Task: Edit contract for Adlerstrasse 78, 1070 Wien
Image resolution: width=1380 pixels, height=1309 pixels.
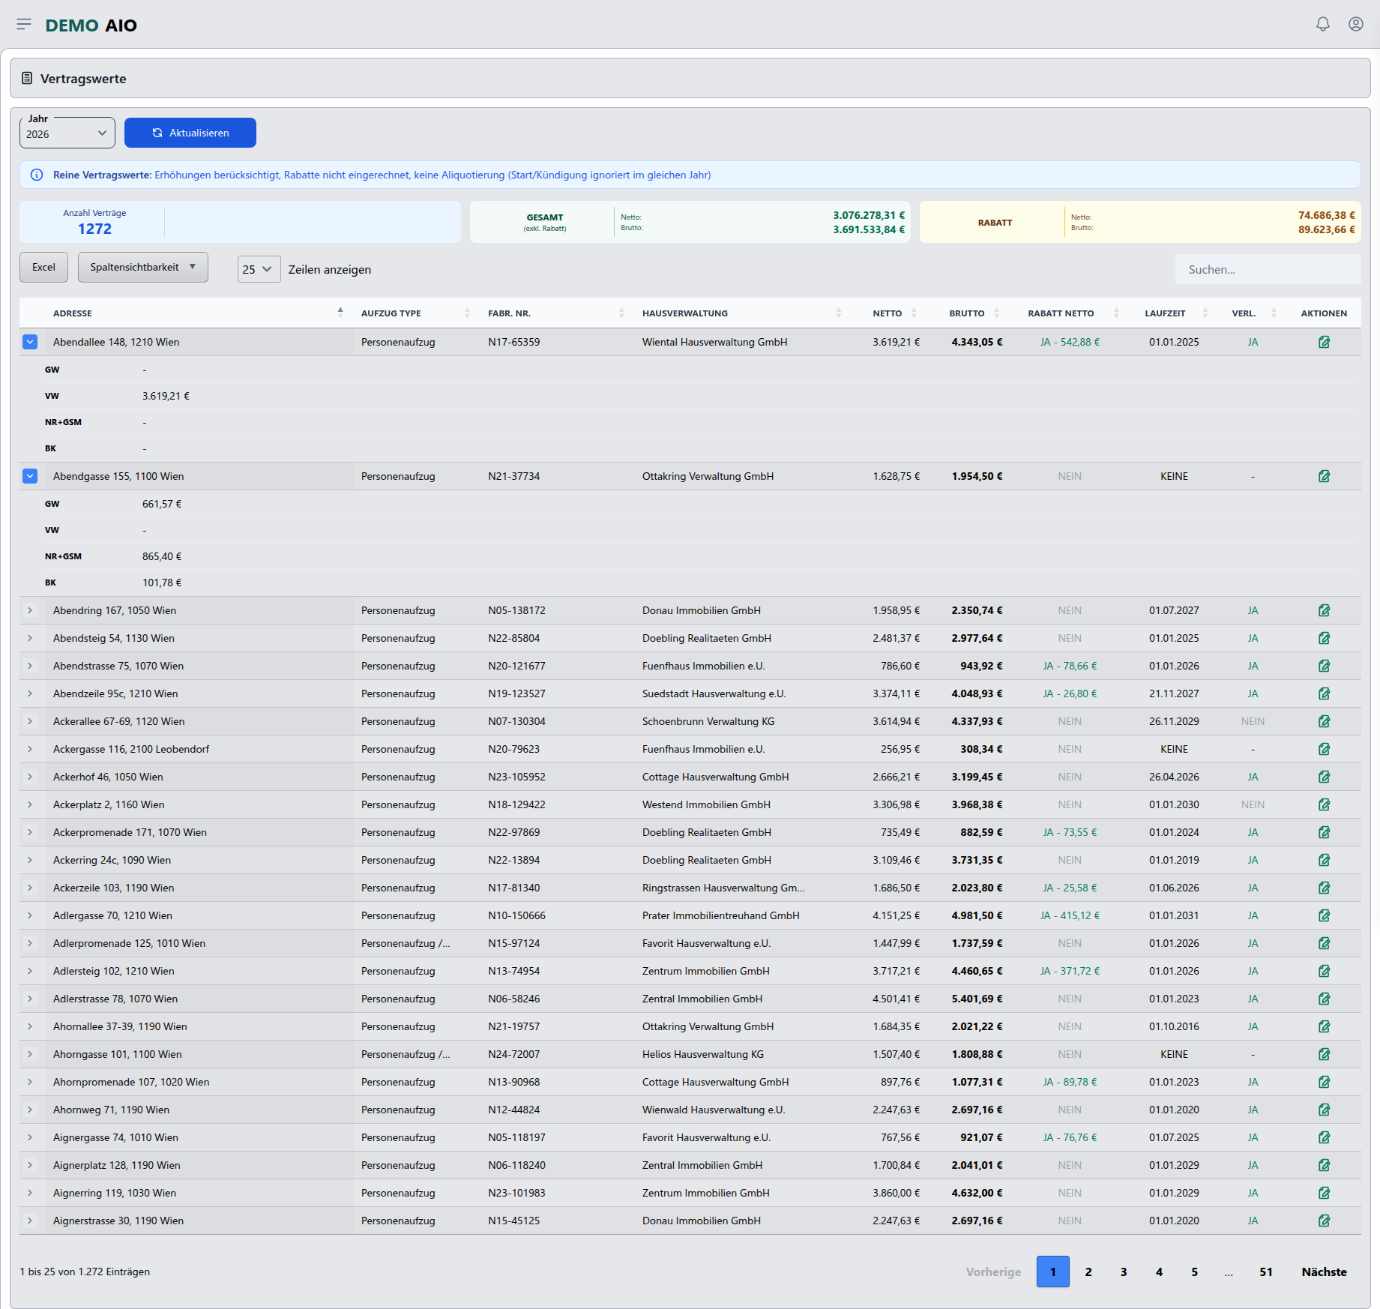Action: click(1325, 999)
